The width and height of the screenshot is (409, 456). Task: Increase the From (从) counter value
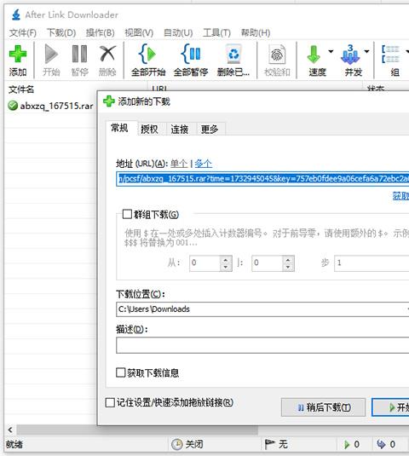pos(226,259)
